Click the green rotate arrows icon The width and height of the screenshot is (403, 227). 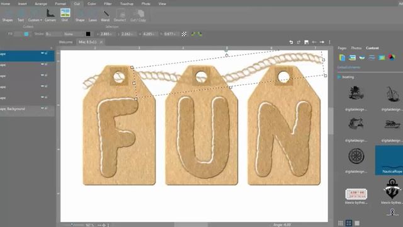tap(196, 34)
